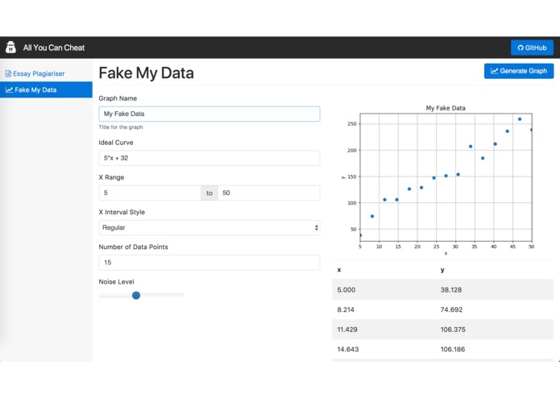This screenshot has height=398, width=560.
Task: Click the Noise Level slider handle
Action: pos(136,296)
